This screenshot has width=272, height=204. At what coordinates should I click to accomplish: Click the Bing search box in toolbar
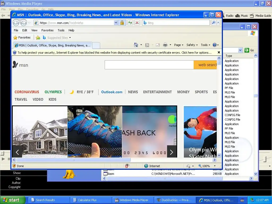point(176,23)
